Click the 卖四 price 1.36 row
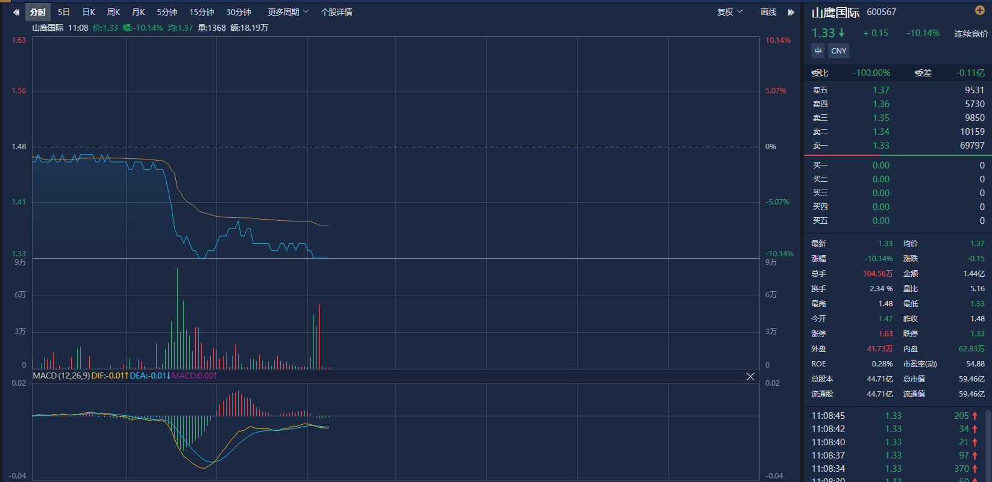Image resolution: width=992 pixels, height=482 pixels. (x=898, y=104)
